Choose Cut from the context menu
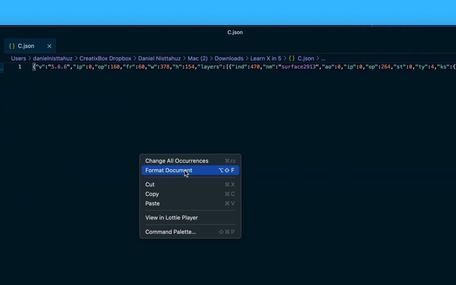The width and height of the screenshot is (456, 285). tap(190, 184)
